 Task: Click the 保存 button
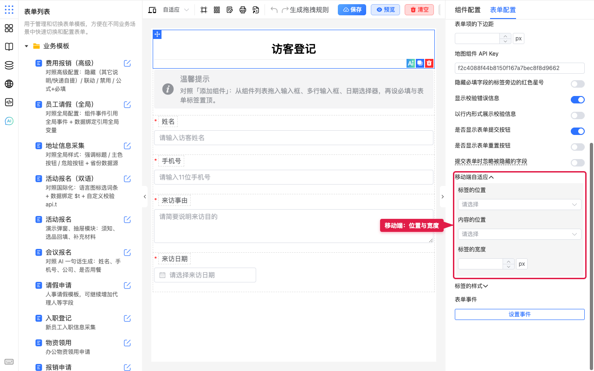[352, 10]
